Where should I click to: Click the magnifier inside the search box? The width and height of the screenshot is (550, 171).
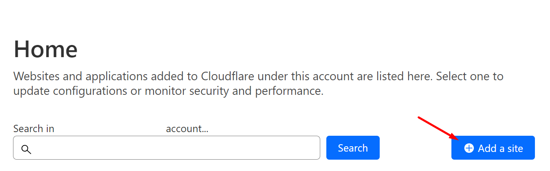[26, 149]
